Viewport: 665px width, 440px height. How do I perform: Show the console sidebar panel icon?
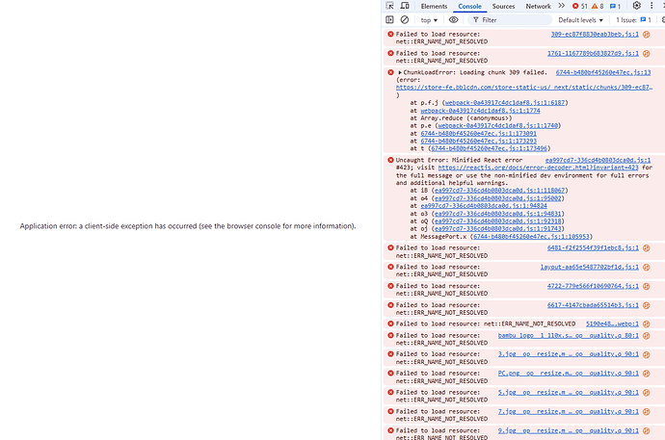click(389, 19)
